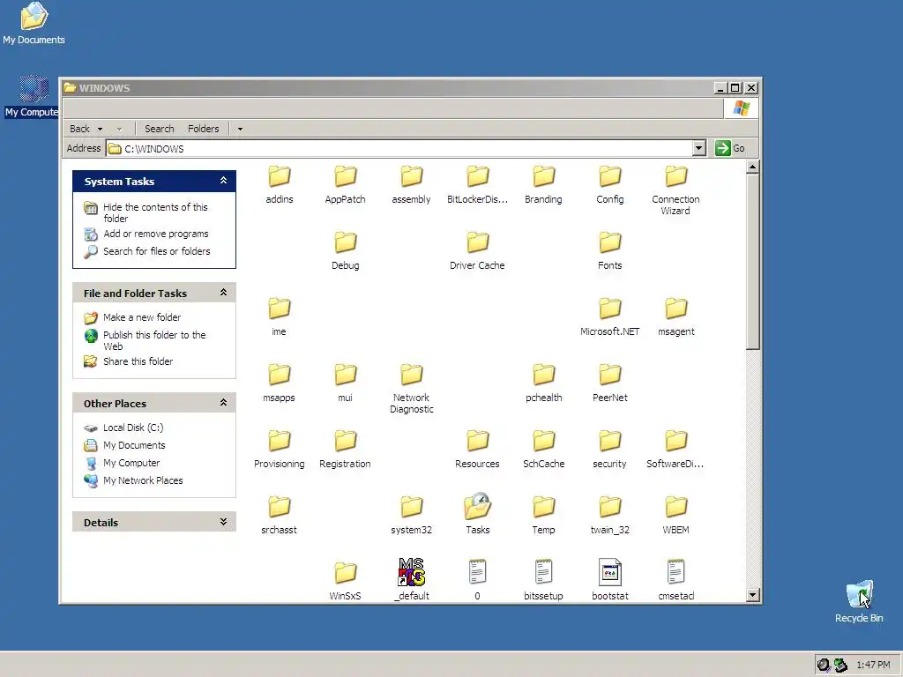Viewport: 903px width, 677px height.
Task: Click the C:\WINDOWS address field
Action: (399, 148)
